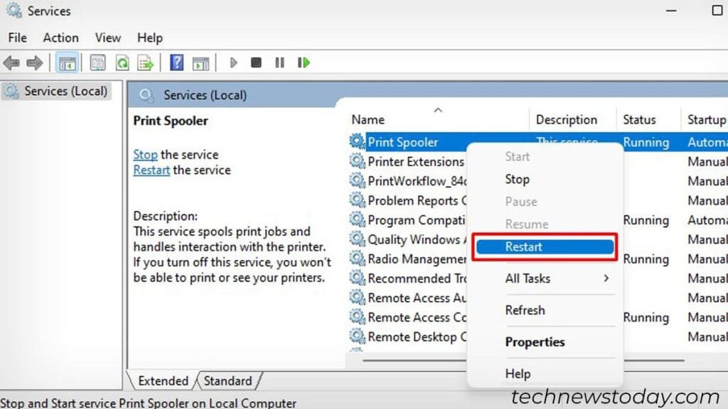728x409 pixels.
Task: Toggle the Show/Hide Console Tree icon
Action: [68, 62]
